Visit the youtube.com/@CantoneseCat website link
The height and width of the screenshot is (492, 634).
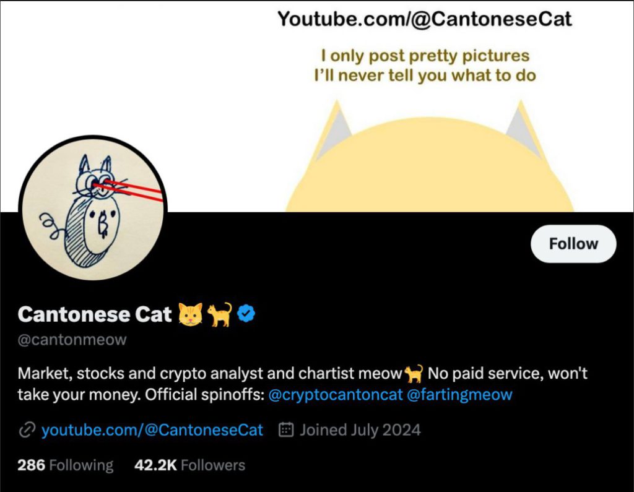click(x=152, y=430)
